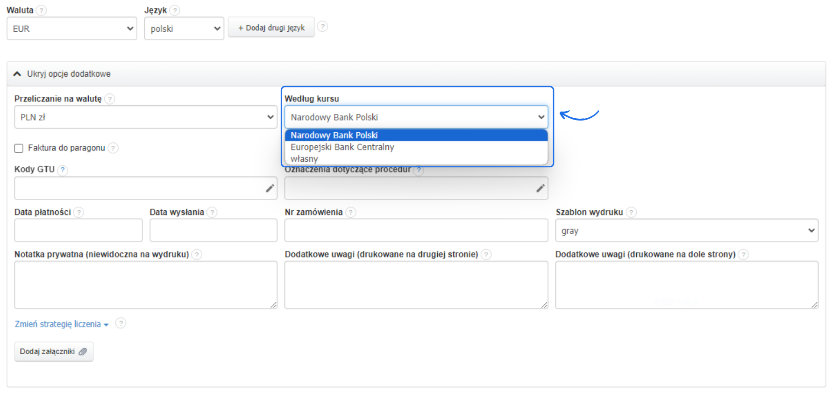
Task: Click the help icon beside Kody GTU
Action: pyautogui.click(x=63, y=170)
